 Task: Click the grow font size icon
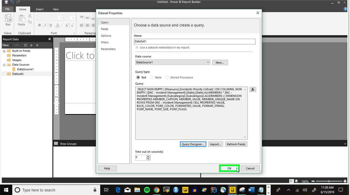[x=67, y=25]
